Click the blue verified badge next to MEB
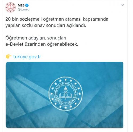 pos(27,5)
